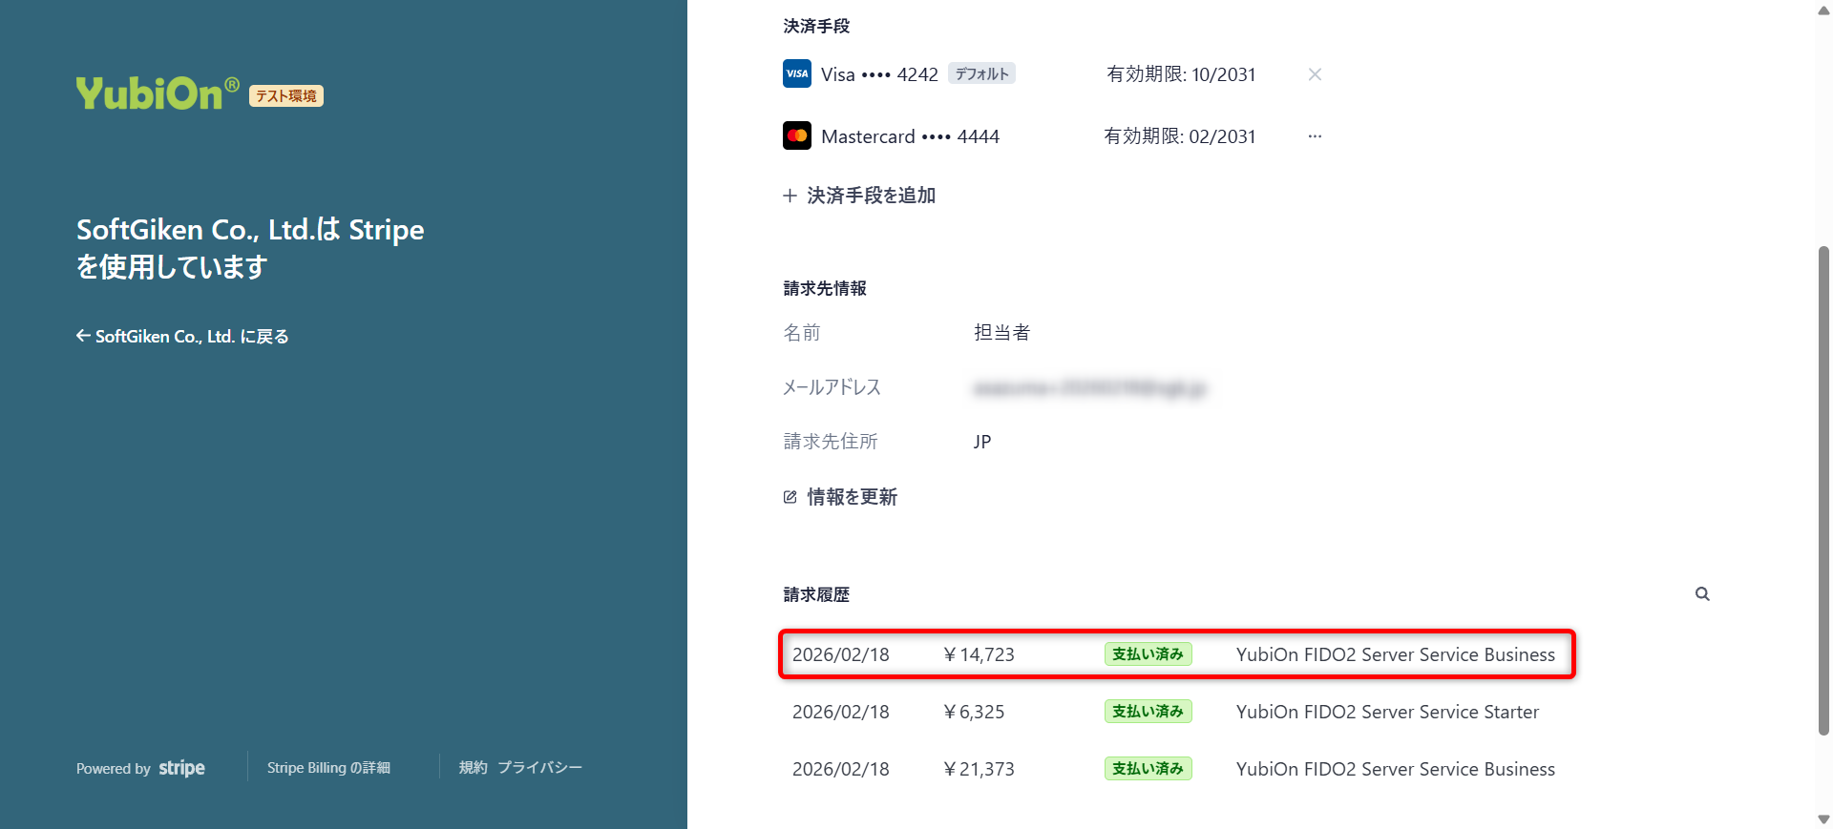Image resolution: width=1833 pixels, height=829 pixels.
Task: Click the YubiOn FIDO2 Server Service Starter text
Action: 1387,712
